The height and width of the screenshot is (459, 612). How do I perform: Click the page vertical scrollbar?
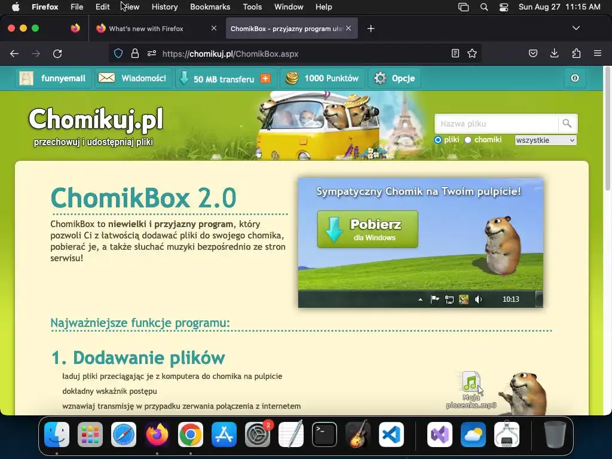(x=607, y=129)
